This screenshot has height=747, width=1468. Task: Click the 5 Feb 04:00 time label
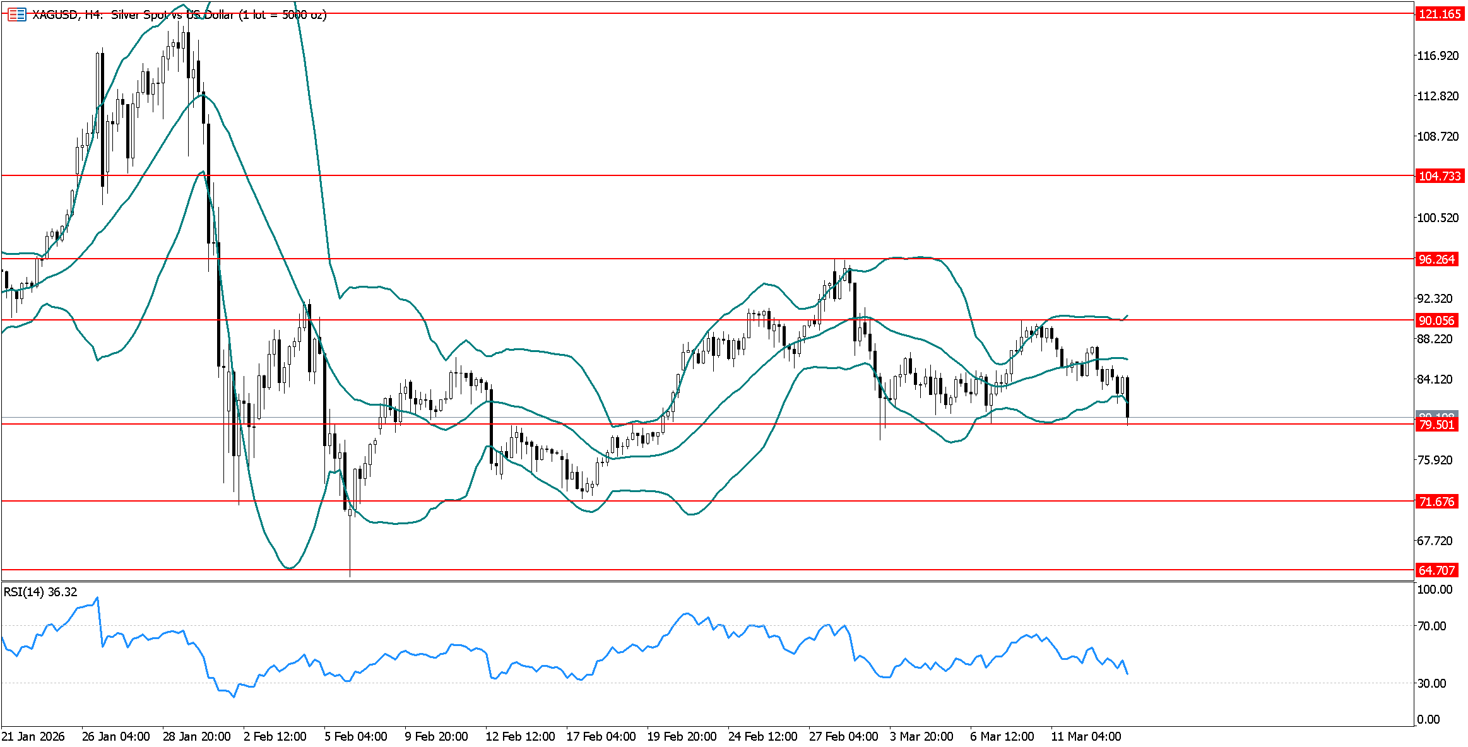356,736
